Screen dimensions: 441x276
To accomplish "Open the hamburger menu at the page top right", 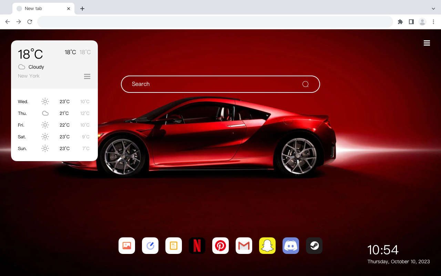I will [427, 43].
